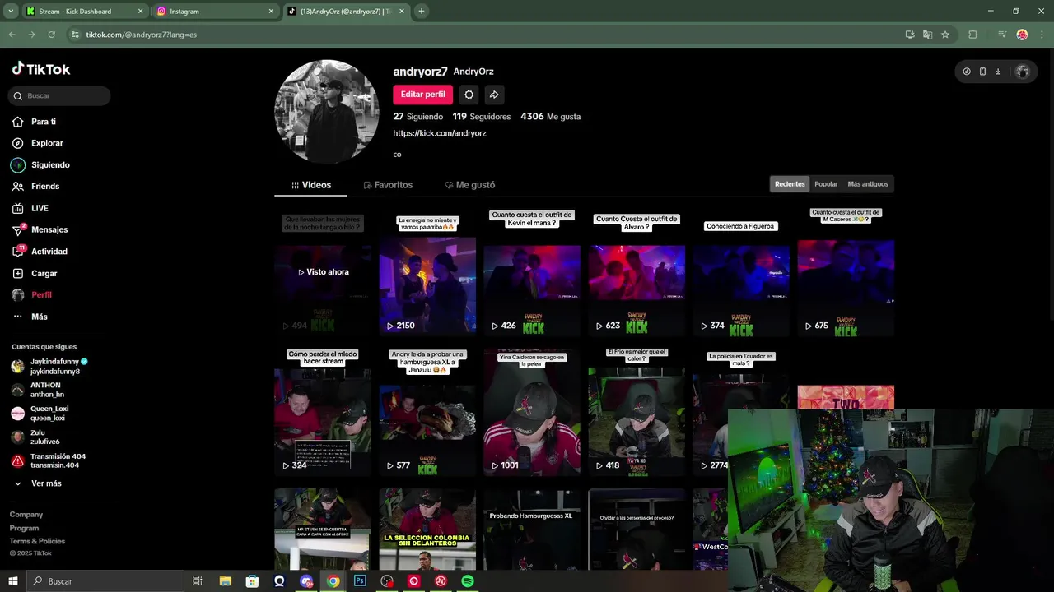Open Chrome media control icon
The image size is (1054, 592).
(x=1001, y=35)
